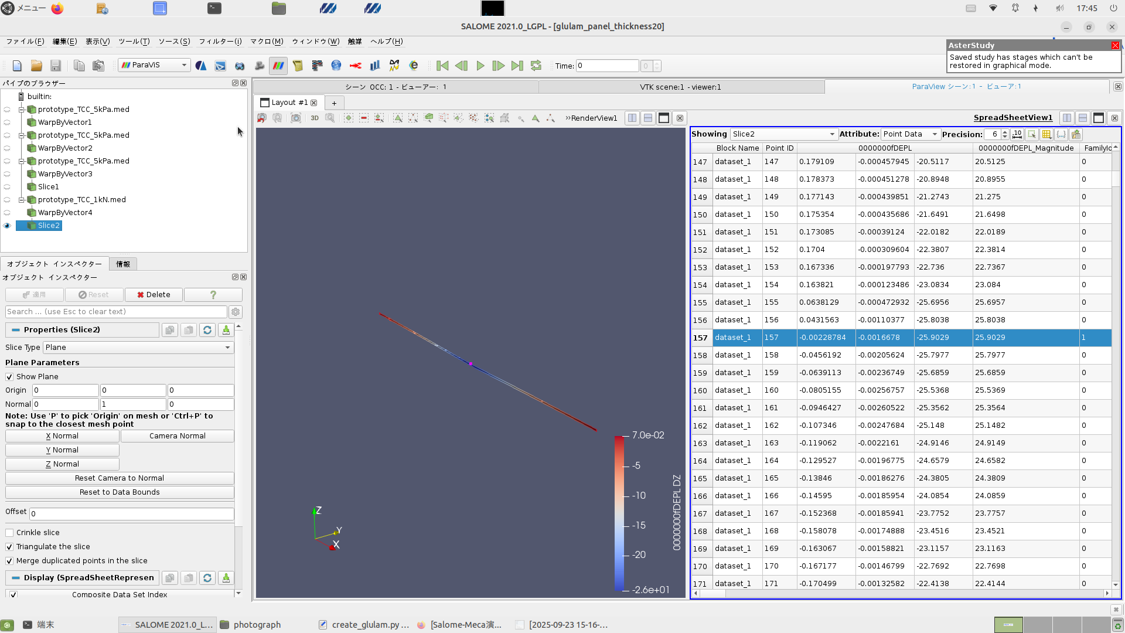The image size is (1125, 633).
Task: Click the Play animation button
Action: pyautogui.click(x=480, y=66)
